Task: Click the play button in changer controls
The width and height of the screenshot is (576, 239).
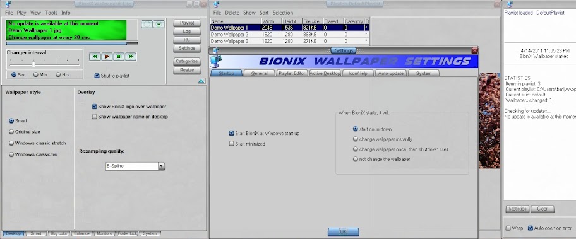Action: click(107, 57)
